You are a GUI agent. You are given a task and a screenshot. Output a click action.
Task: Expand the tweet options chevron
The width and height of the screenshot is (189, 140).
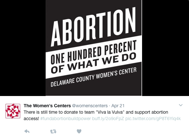click(181, 105)
